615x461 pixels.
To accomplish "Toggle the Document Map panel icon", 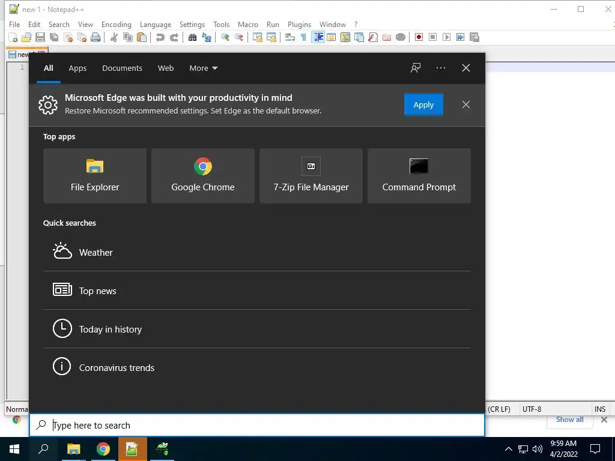I will [x=345, y=37].
